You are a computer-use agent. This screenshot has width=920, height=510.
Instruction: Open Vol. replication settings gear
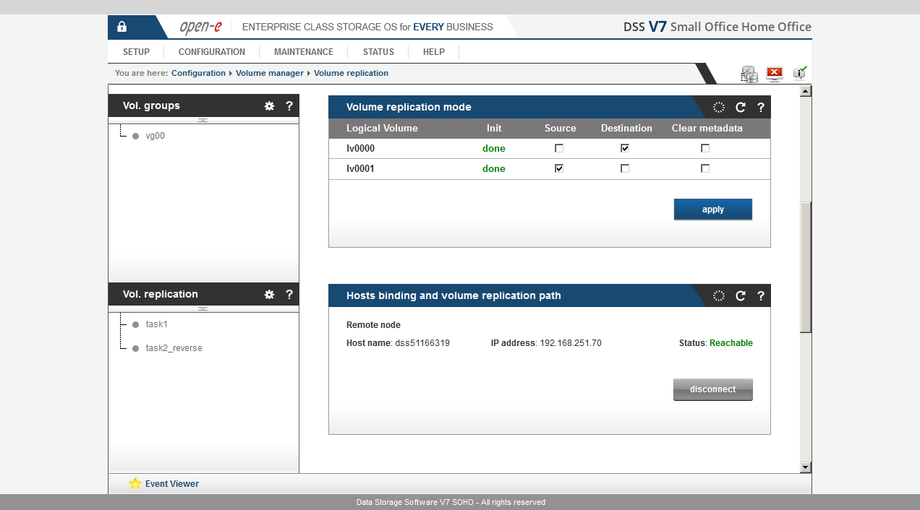point(269,294)
